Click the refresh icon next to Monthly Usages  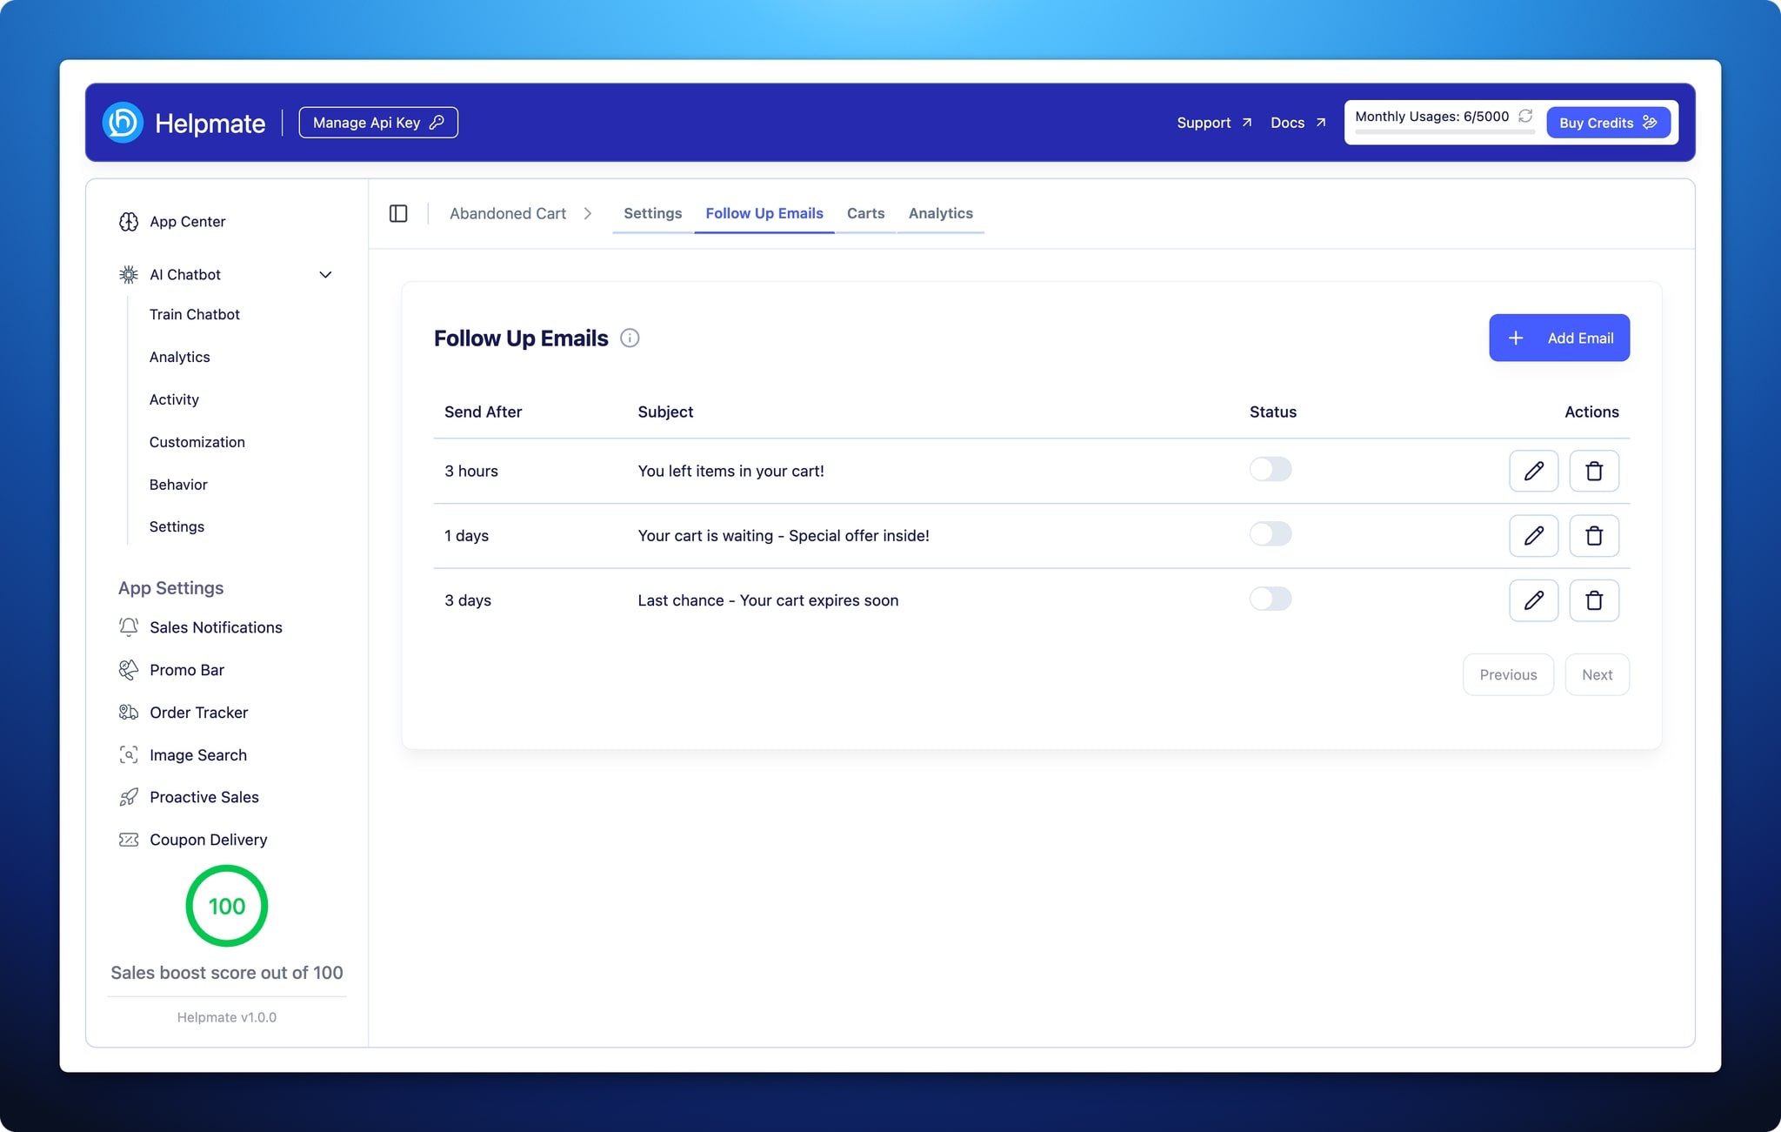[1525, 116]
